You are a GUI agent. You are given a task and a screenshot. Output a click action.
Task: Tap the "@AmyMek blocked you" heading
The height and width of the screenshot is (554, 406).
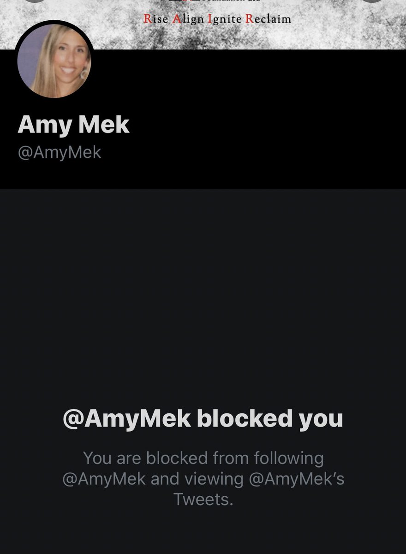click(x=203, y=419)
